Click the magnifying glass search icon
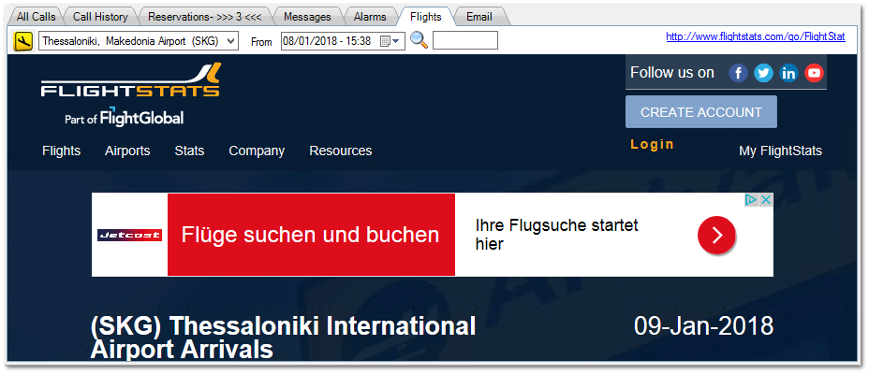The image size is (869, 374). click(419, 40)
